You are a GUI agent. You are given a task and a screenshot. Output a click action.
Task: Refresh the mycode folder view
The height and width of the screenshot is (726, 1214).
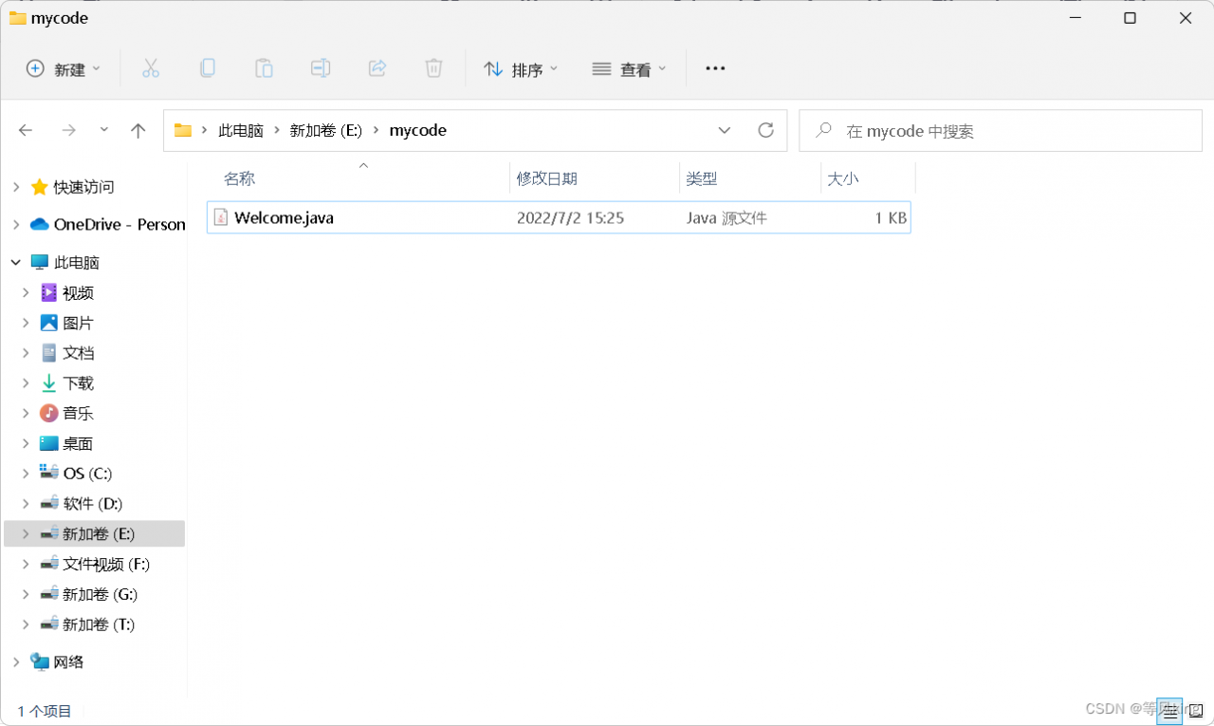[766, 130]
